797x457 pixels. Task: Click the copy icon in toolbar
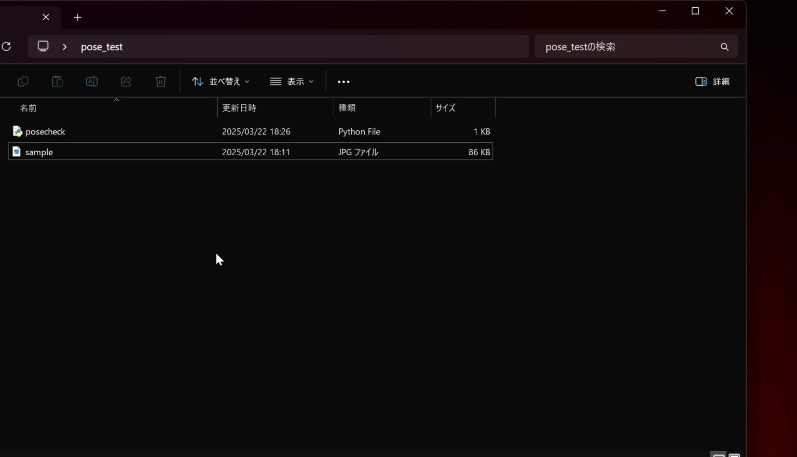coord(23,82)
